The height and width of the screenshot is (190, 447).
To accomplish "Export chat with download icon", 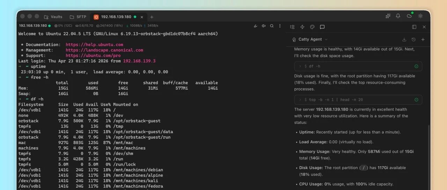I will [x=404, y=39].
